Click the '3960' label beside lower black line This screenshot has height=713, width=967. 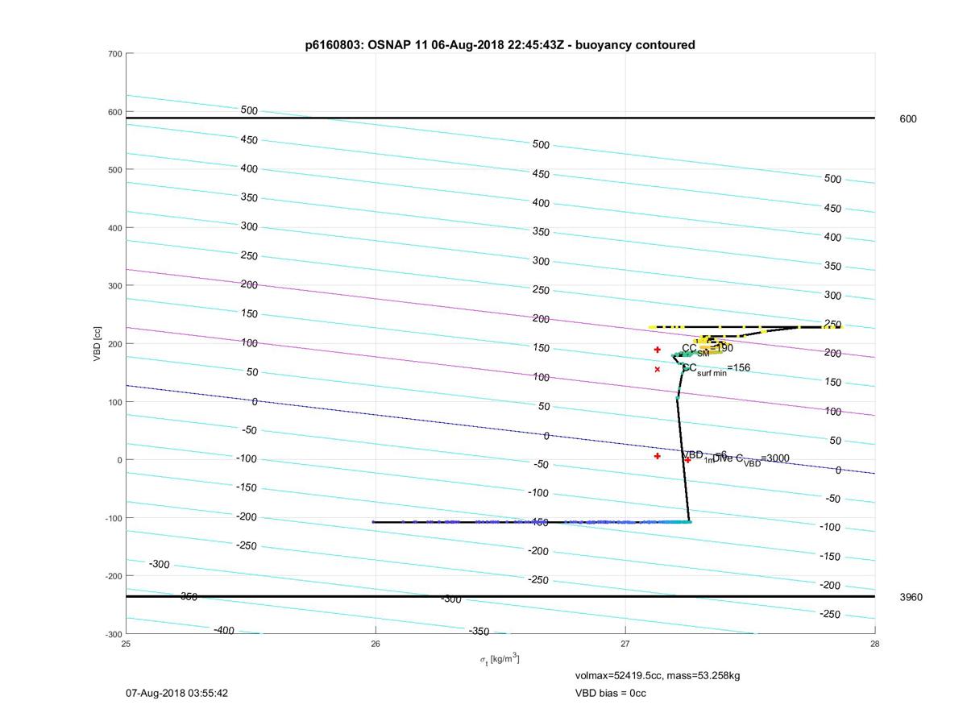[x=911, y=597]
